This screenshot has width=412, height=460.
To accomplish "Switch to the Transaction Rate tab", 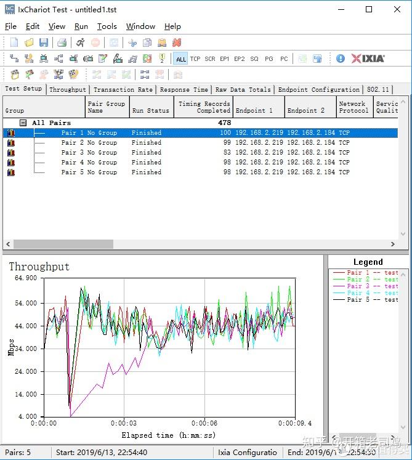I will (123, 89).
